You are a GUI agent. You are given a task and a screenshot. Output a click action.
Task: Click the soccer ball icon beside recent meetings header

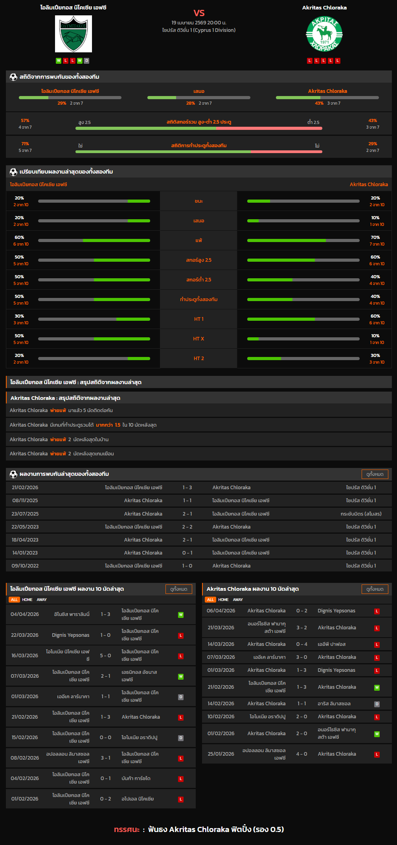click(13, 474)
